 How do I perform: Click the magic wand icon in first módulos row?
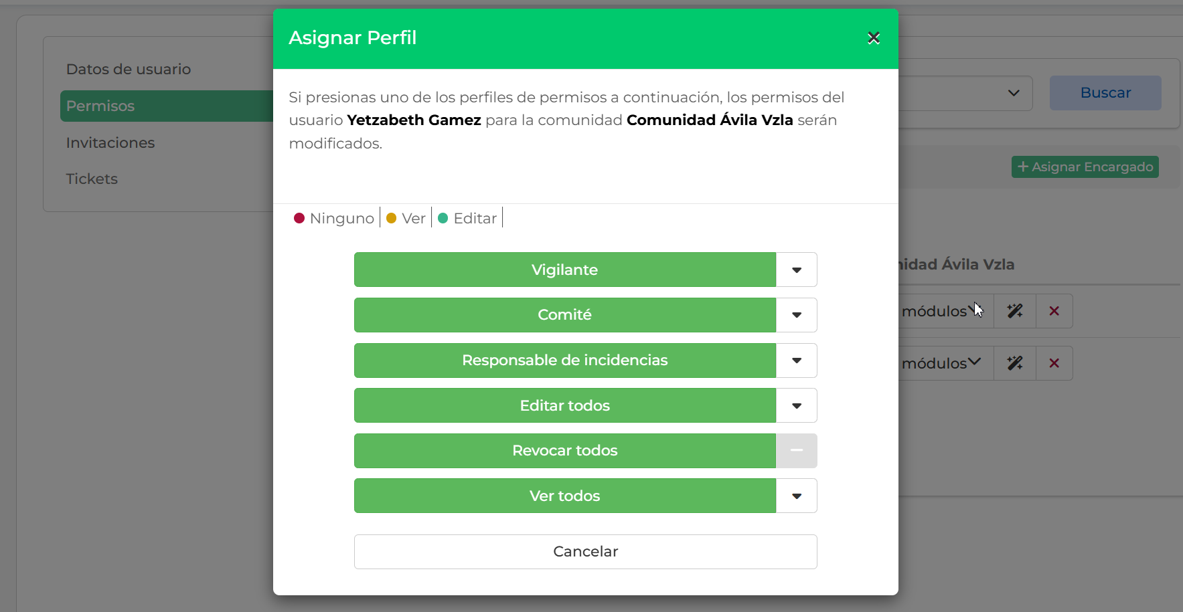click(x=1015, y=311)
